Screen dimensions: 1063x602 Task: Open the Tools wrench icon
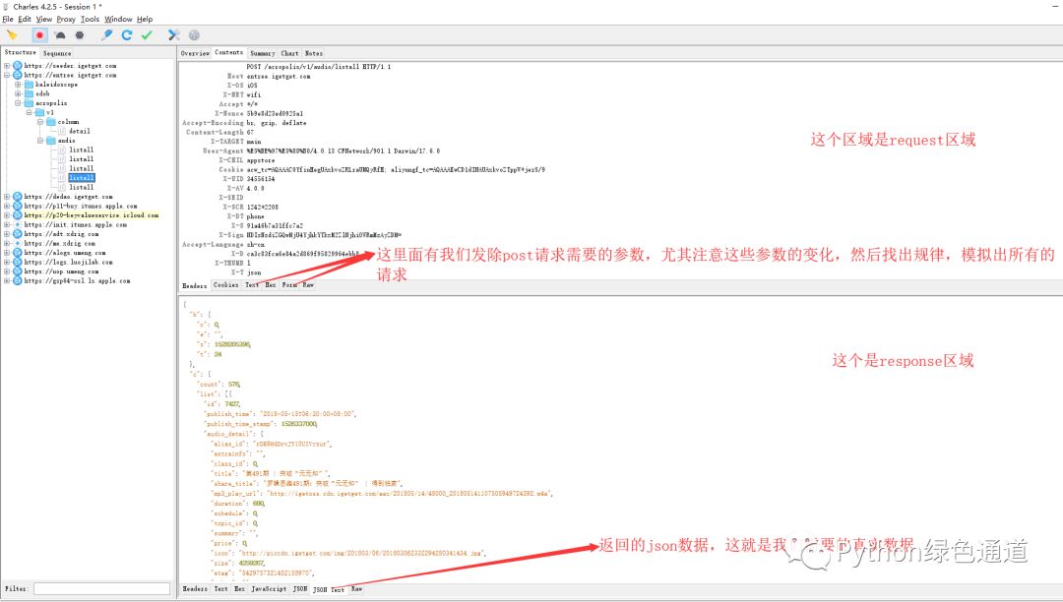174,35
